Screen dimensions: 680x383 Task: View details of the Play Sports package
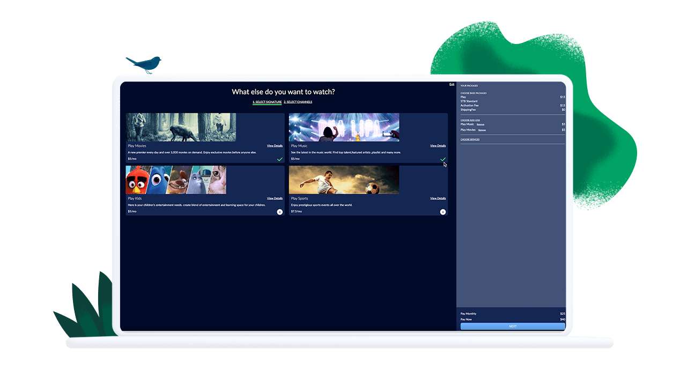click(438, 198)
